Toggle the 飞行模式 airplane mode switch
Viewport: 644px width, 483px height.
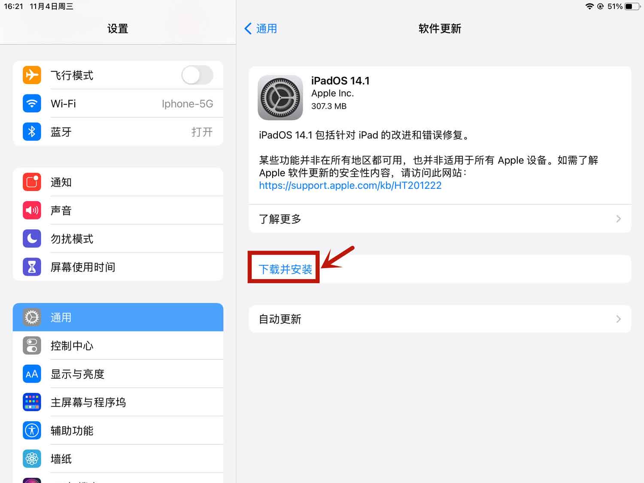197,75
